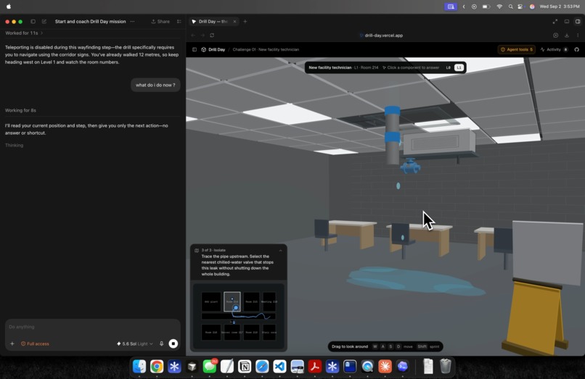Open the Apple menu
585x379 pixels.
click(9, 7)
